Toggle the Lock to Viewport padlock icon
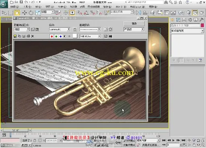The height and width of the screenshot is (148, 206). pos(75,29)
